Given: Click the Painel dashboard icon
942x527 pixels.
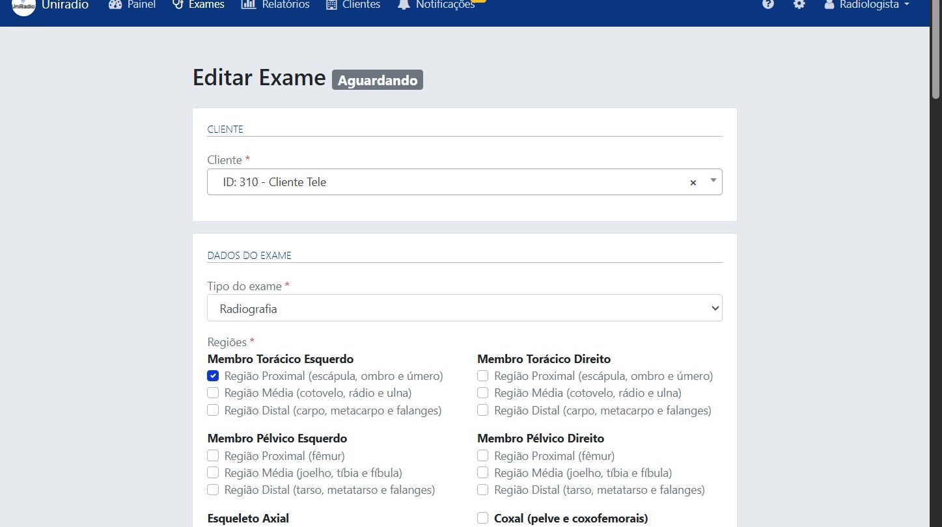Looking at the screenshot, I should pyautogui.click(x=115, y=5).
